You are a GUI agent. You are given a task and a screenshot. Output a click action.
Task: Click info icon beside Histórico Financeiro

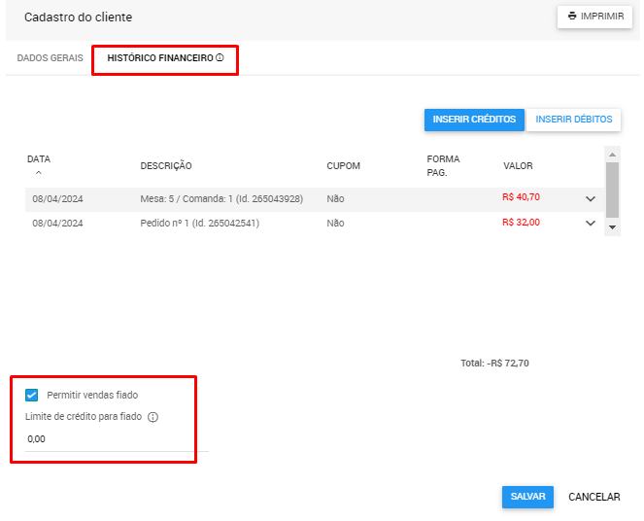pyautogui.click(x=220, y=58)
